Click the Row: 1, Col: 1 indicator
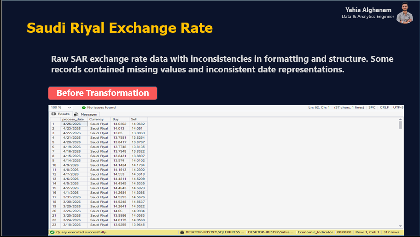This screenshot has width=420, height=237. (x=367, y=232)
